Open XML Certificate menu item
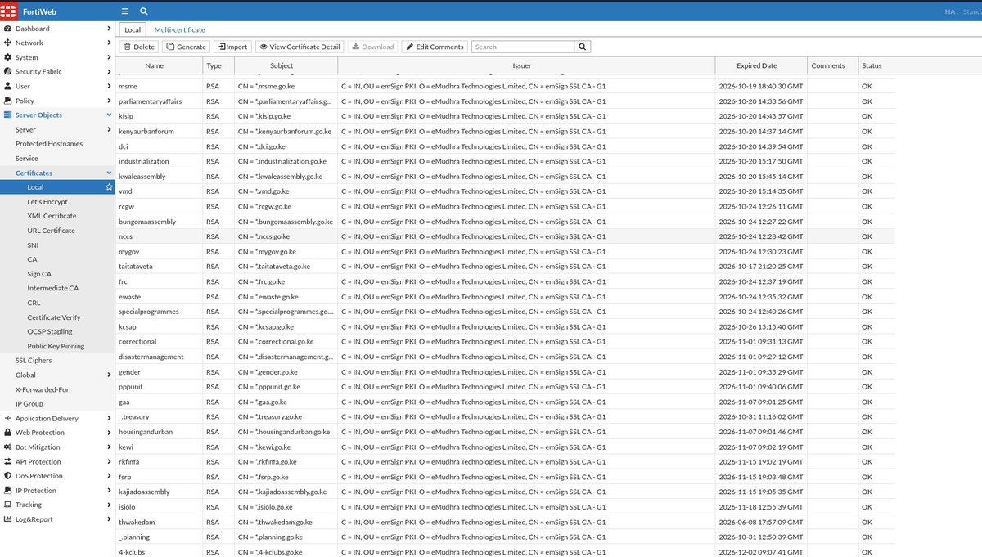This screenshot has width=982, height=557. pos(52,216)
